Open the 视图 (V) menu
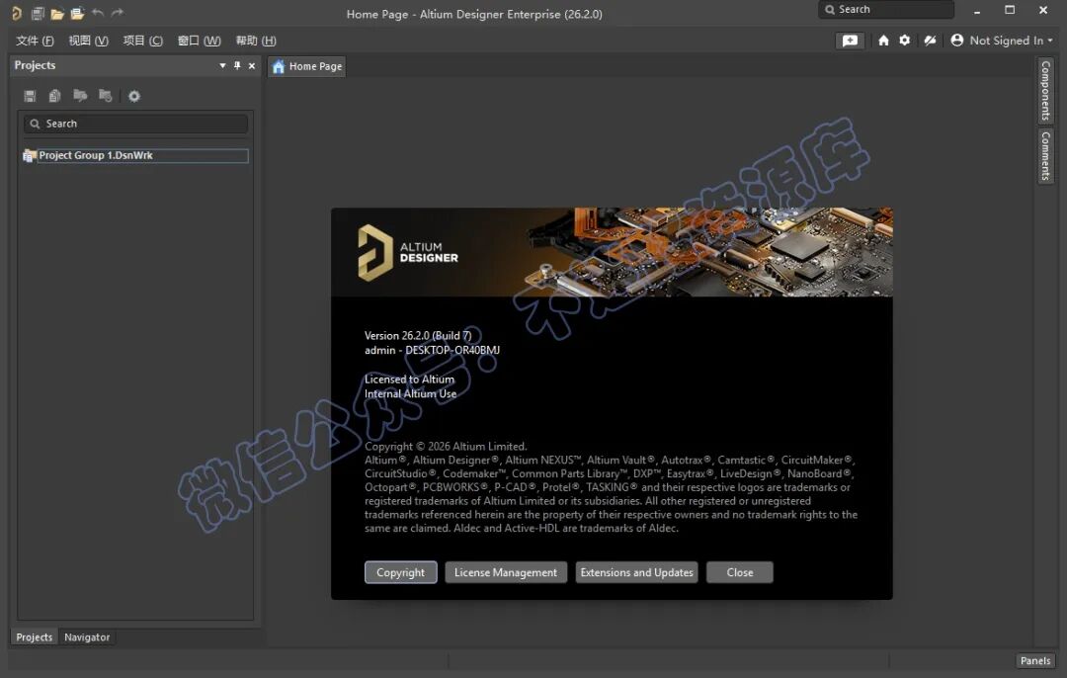Viewport: 1067px width, 678px height. (x=89, y=41)
